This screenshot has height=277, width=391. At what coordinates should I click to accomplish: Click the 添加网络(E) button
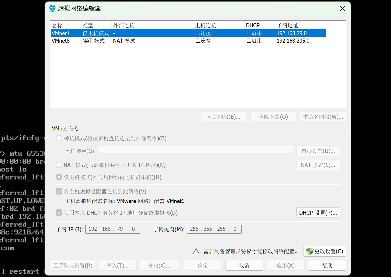pos(224,116)
